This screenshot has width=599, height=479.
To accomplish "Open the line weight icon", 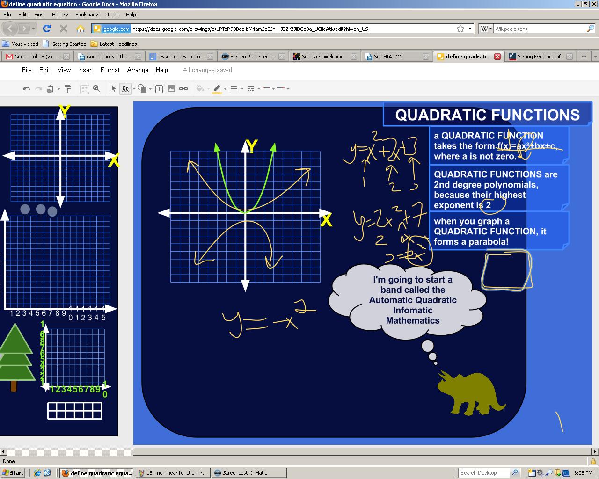I will coord(234,88).
